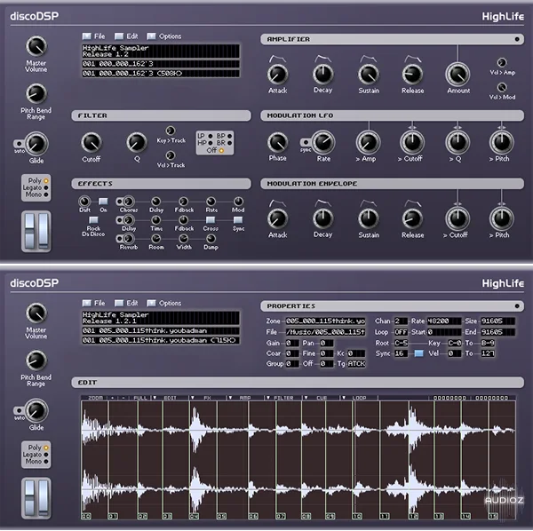This screenshot has width=533, height=531.
Task: Click the Delay Cross button
Action: (x=211, y=220)
